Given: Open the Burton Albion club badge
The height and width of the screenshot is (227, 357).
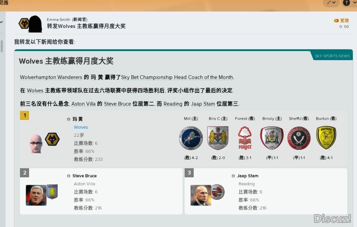Looking at the screenshot, I should tap(326, 138).
